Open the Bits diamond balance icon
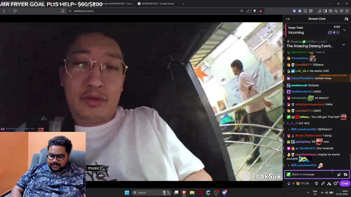Screen dimensions: 351x197 pyautogui.click(x=289, y=184)
